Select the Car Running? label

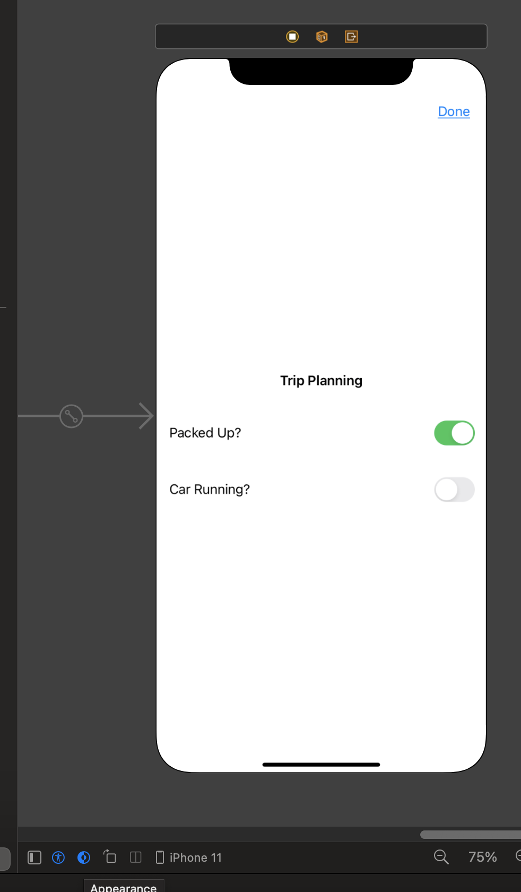click(x=210, y=490)
